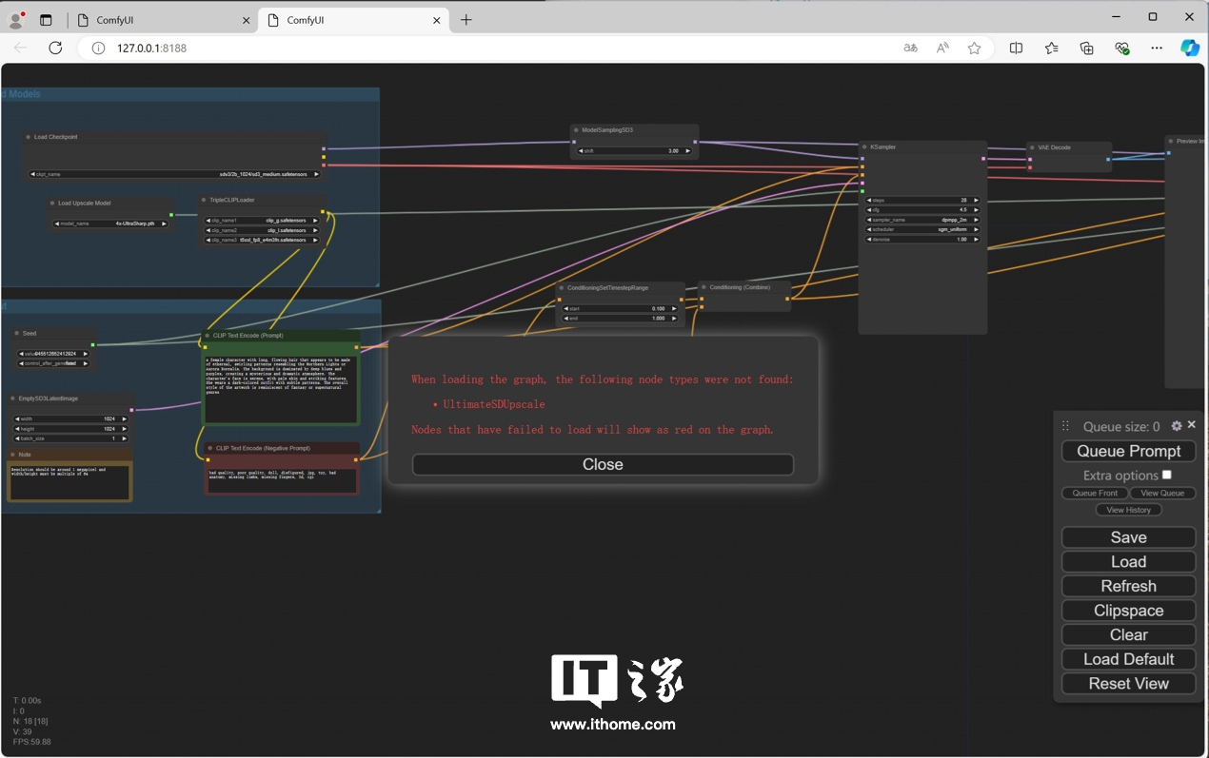The height and width of the screenshot is (758, 1209).
Task: Toggle the browser favorites star for this page
Action: click(x=974, y=48)
